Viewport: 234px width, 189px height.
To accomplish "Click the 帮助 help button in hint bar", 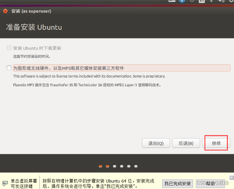I will [210, 184].
